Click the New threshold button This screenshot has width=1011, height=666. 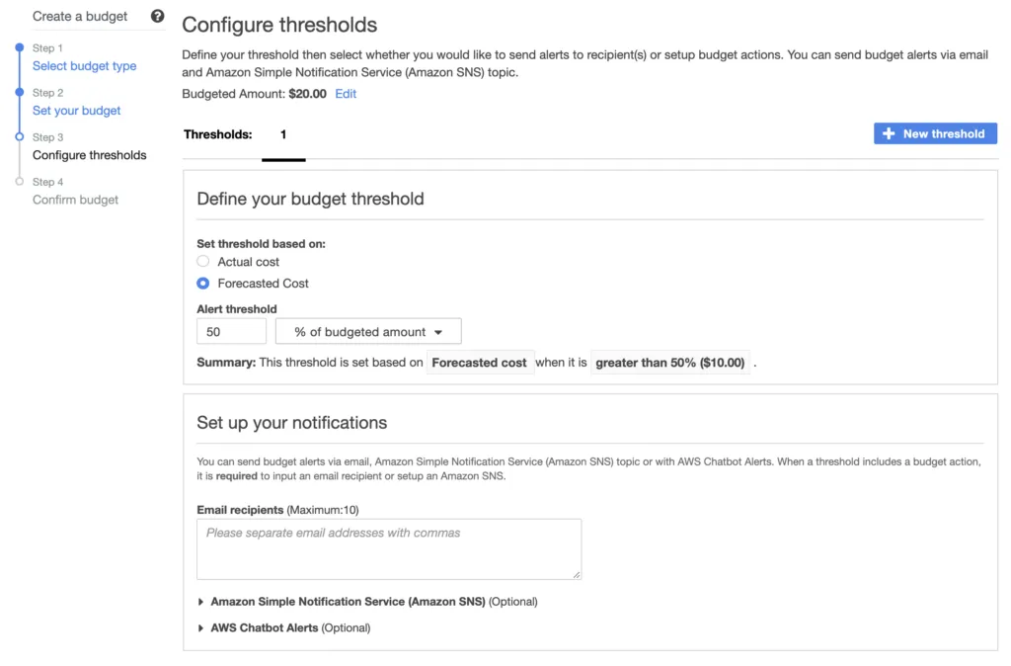(x=935, y=132)
